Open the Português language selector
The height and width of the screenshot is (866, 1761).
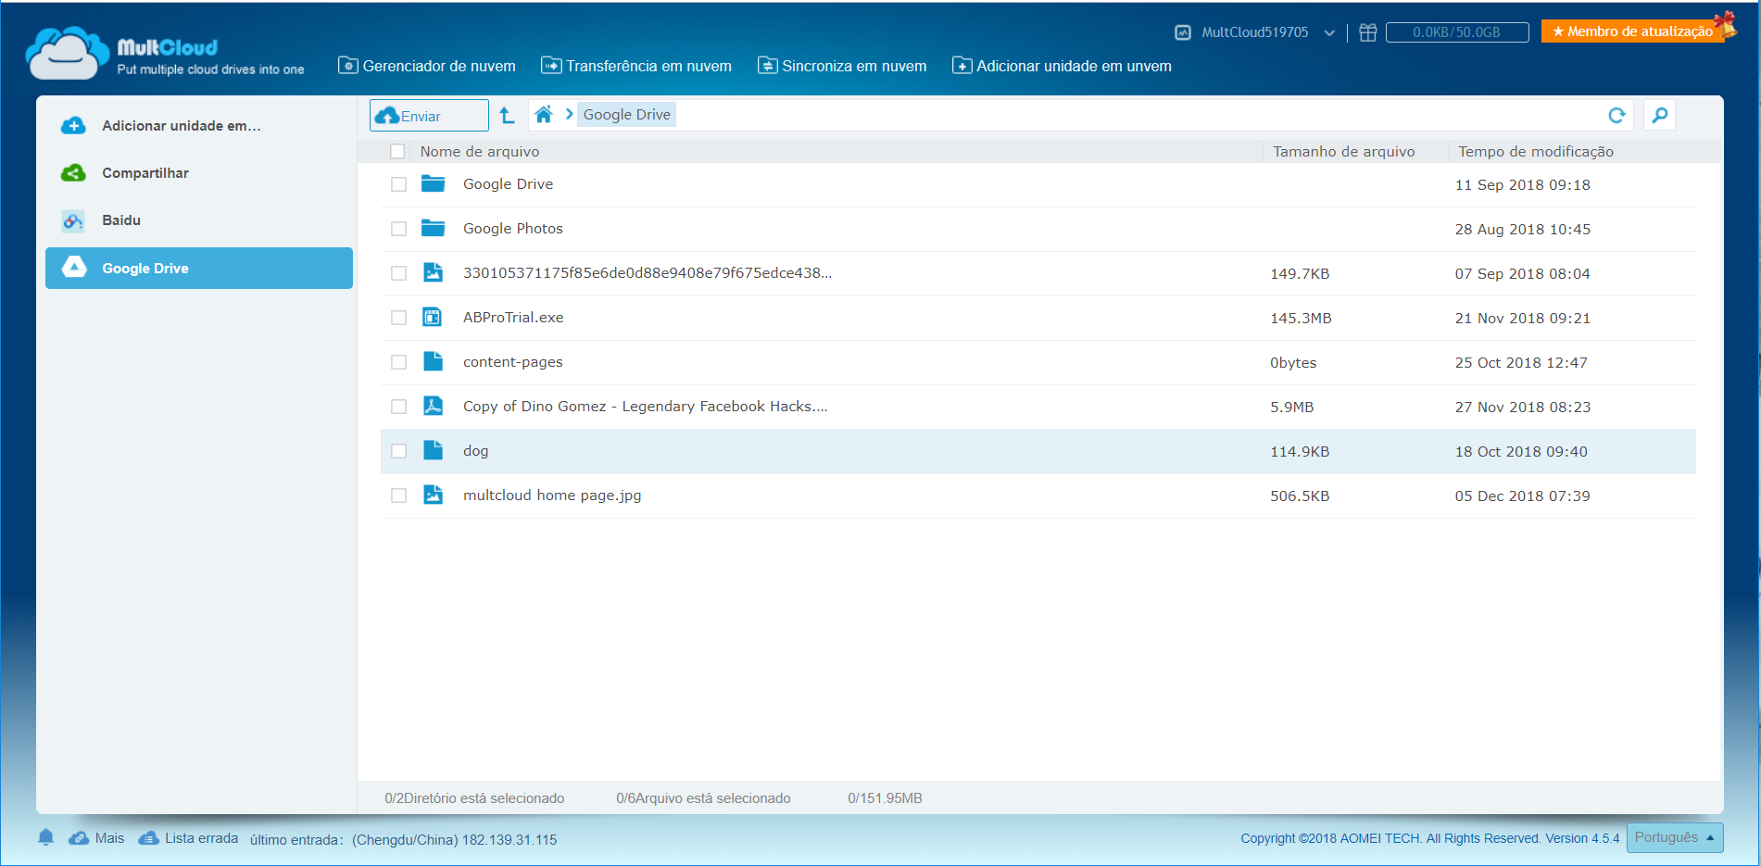1674,837
